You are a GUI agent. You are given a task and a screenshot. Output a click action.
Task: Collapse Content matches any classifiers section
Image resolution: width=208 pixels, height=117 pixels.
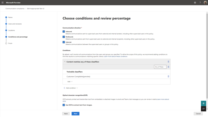pyautogui.click(x=65, y=62)
